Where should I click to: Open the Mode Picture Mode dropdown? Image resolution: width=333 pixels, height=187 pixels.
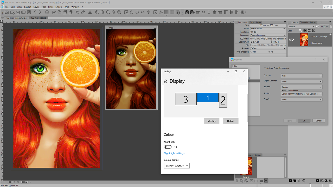268,29
